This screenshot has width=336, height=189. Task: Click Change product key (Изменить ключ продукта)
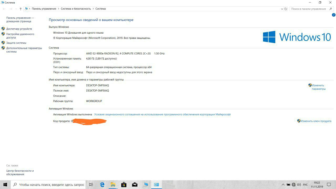(316, 121)
